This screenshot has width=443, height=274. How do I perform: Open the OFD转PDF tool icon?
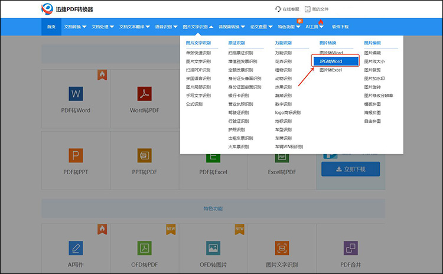pyautogui.click(x=144, y=248)
